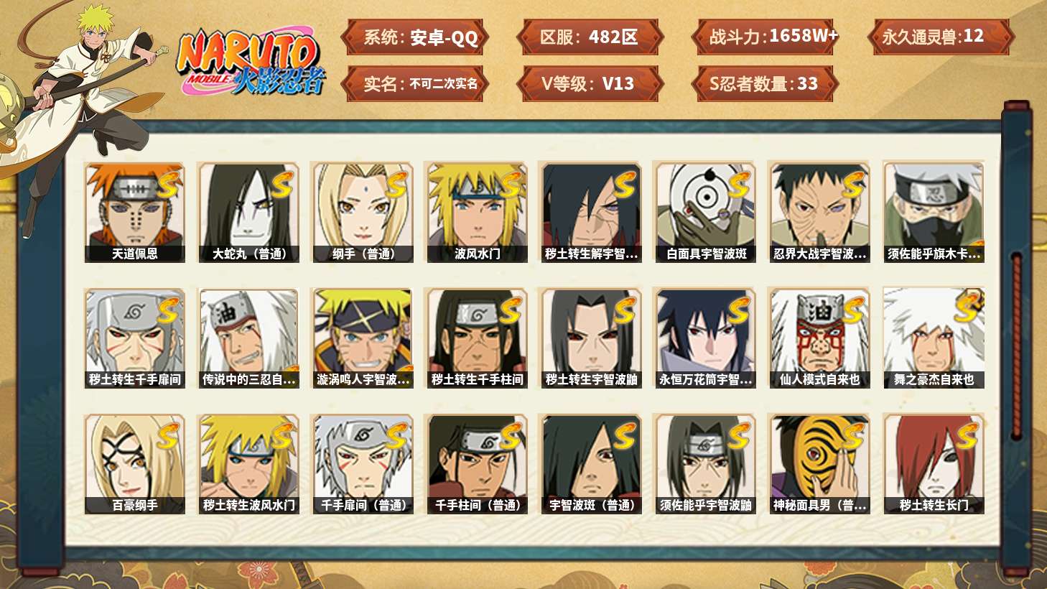Click the red scroll bar on right edge

tap(1016, 345)
